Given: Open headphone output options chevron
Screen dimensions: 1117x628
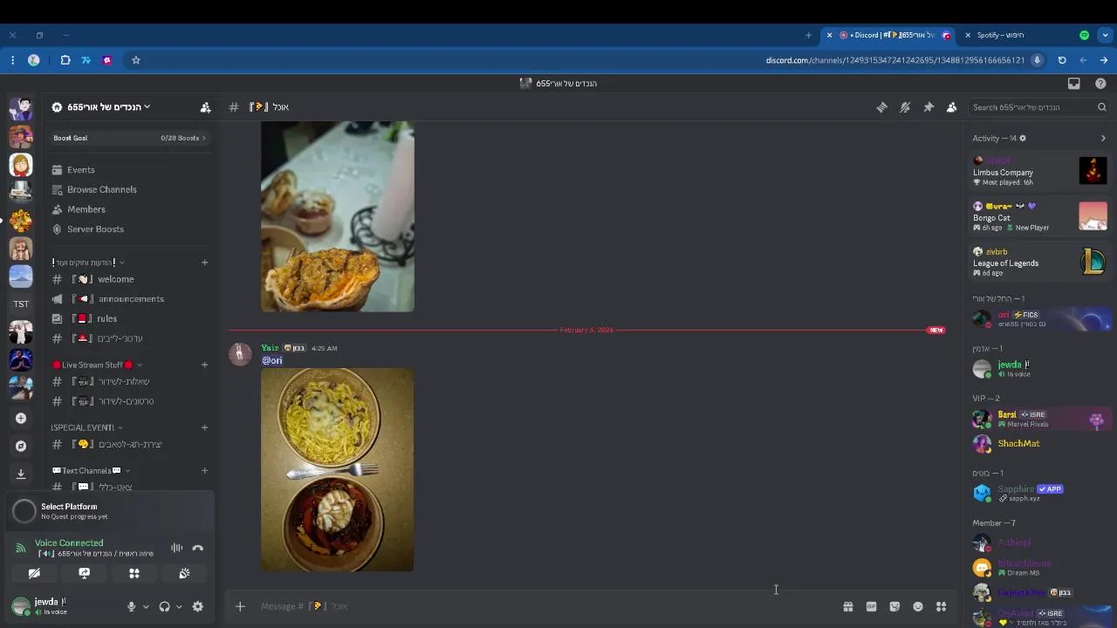Looking at the screenshot, I should point(179,606).
